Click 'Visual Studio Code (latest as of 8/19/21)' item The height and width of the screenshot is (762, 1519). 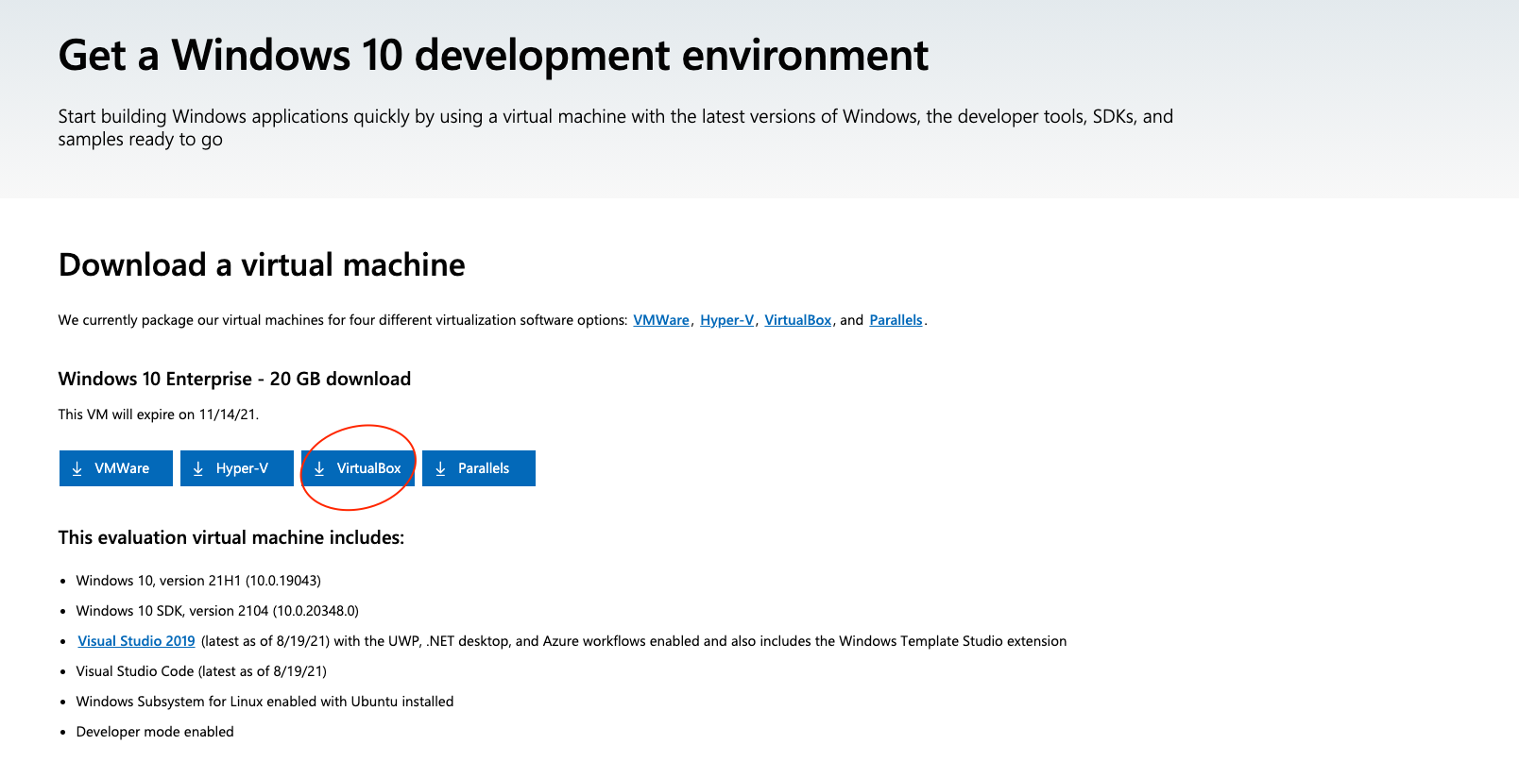tap(201, 671)
